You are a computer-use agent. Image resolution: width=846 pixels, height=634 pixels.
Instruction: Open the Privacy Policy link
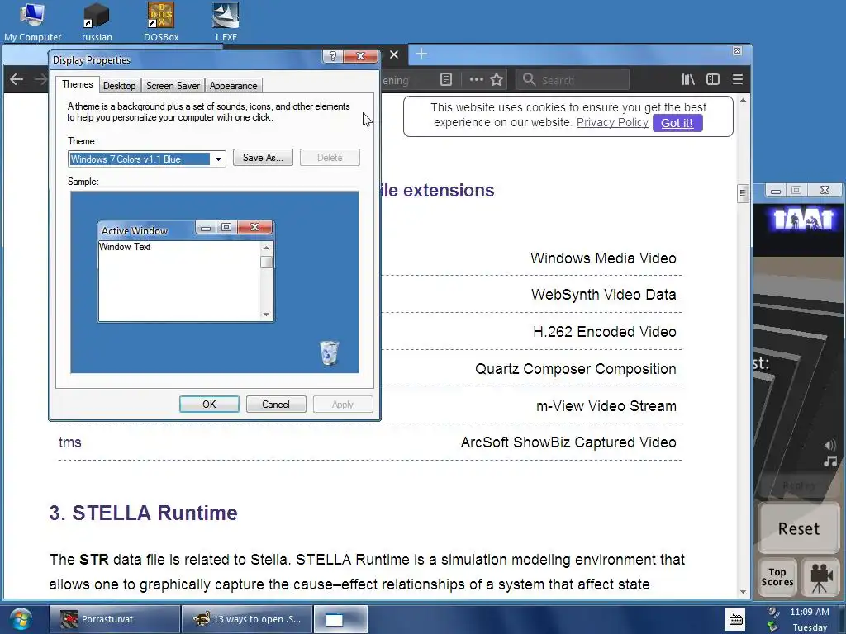[612, 122]
